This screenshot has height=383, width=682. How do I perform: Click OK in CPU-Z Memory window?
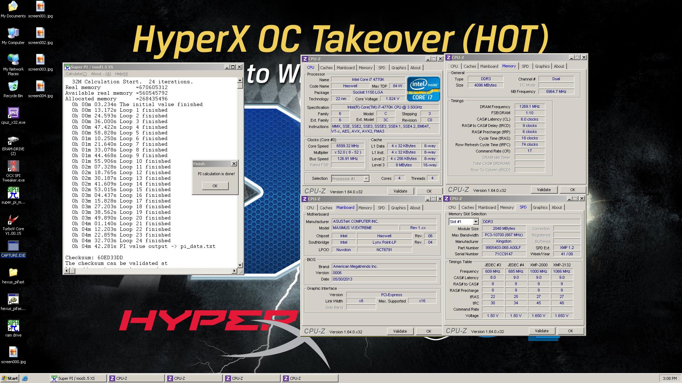(x=572, y=190)
